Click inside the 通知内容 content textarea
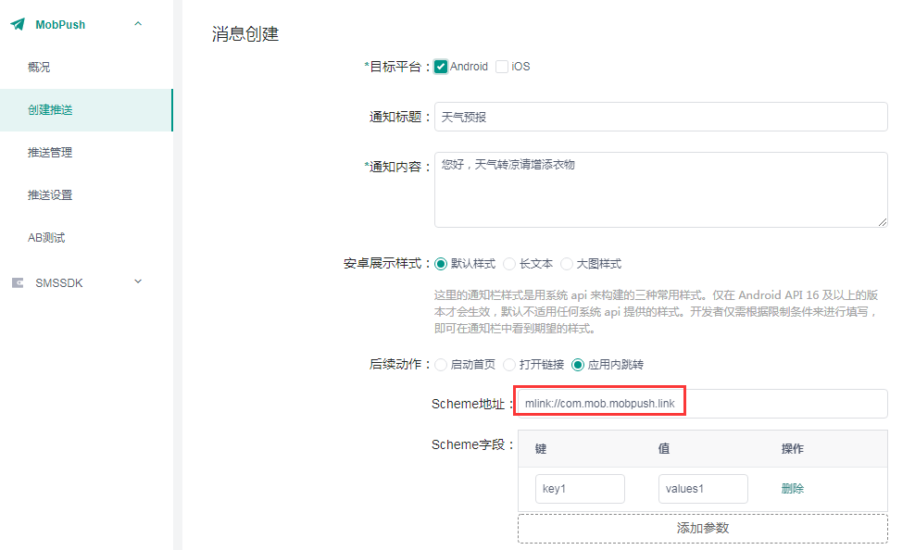Viewport: 915px width, 550px height. (659, 190)
